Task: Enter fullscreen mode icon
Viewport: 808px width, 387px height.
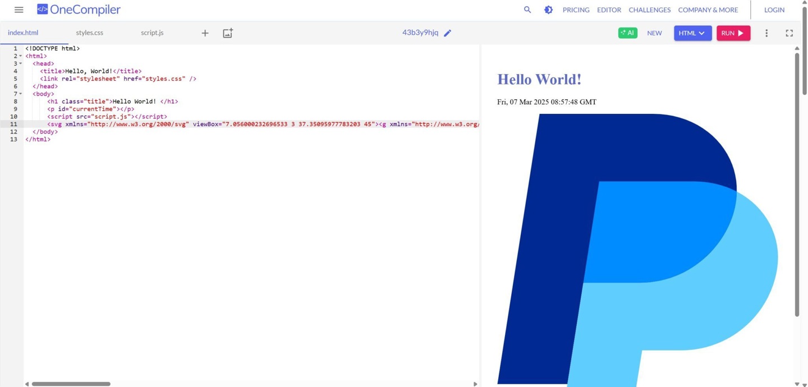Action: point(789,33)
